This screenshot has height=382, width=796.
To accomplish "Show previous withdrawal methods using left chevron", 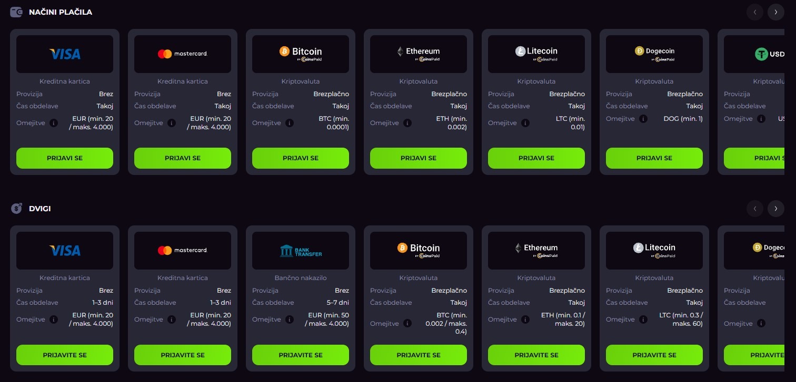I will [x=755, y=209].
